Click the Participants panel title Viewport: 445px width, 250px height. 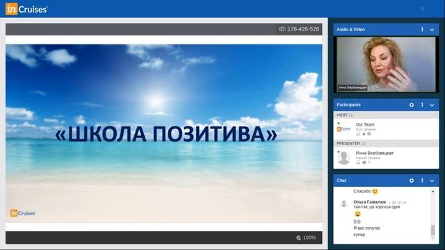pos(348,105)
